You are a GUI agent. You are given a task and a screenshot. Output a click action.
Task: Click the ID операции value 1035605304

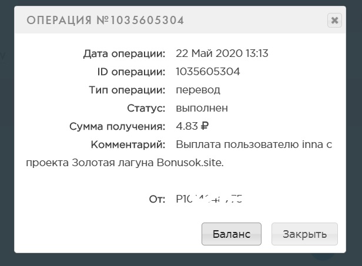(x=207, y=72)
